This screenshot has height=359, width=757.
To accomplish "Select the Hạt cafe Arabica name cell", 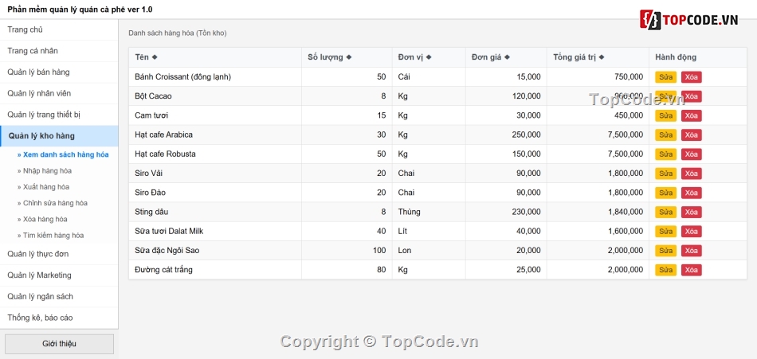I will coord(215,135).
